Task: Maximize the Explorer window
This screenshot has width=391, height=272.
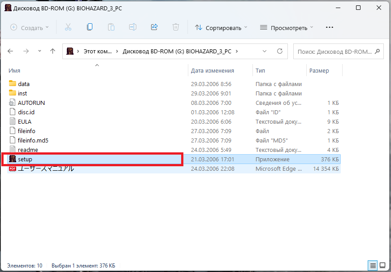Action: point(358,8)
